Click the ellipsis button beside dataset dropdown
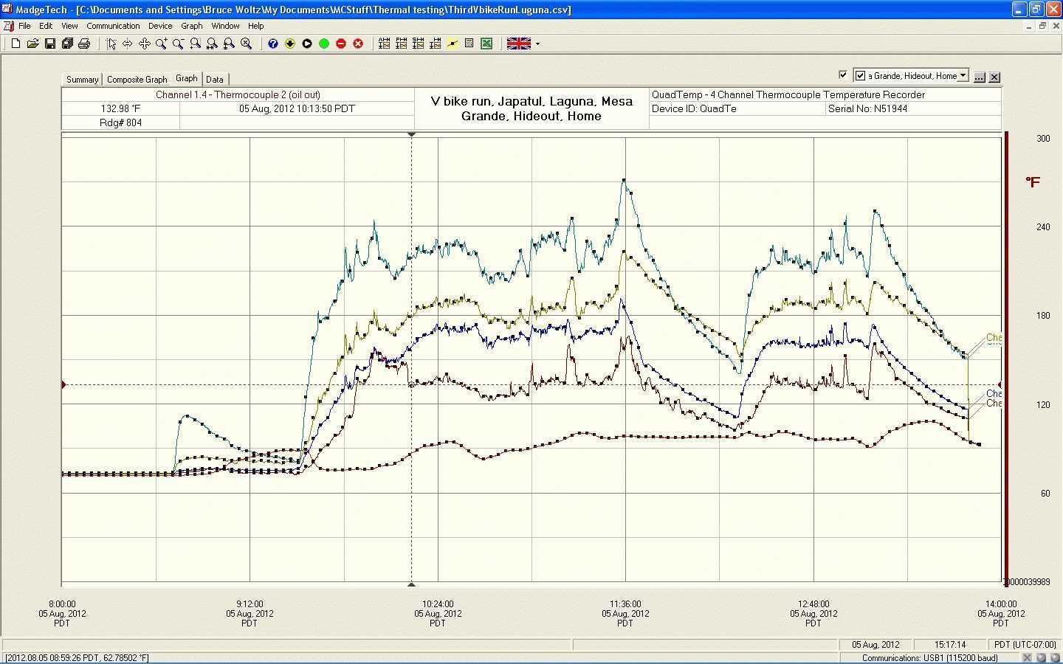Image resolution: width=1063 pixels, height=664 pixels. click(x=980, y=77)
